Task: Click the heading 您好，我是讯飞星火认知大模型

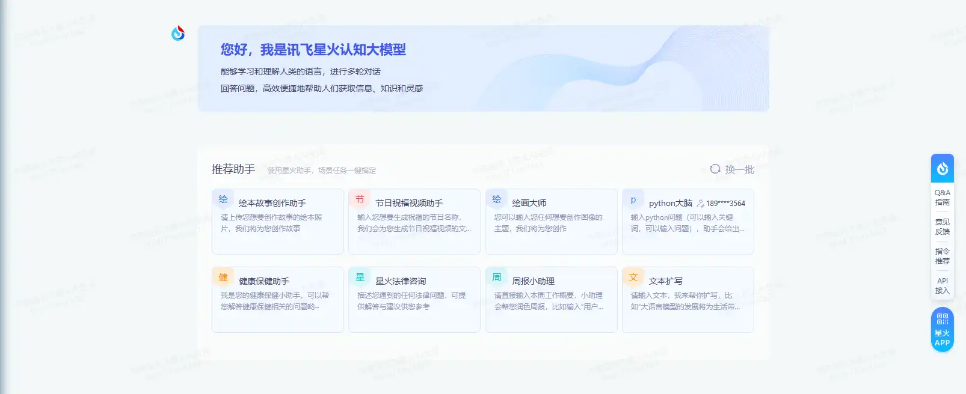Action: [x=313, y=50]
